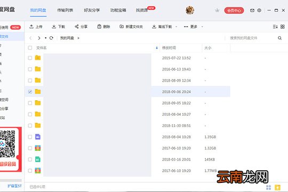Open the 好友分享 tab
Viewport: 288px width, 192px height.
pos(92,10)
